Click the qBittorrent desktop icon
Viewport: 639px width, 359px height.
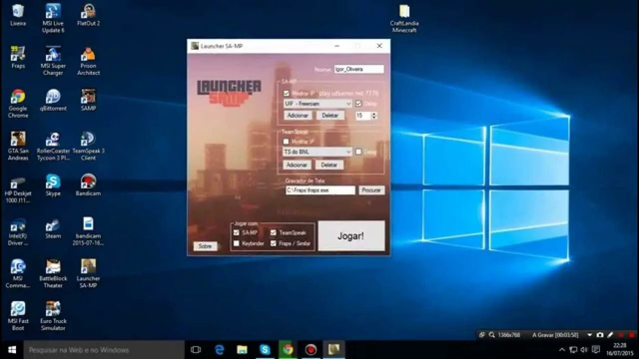click(53, 100)
